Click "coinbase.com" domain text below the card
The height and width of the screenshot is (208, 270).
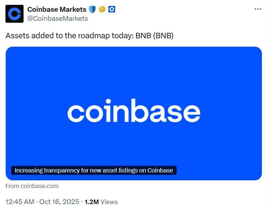(39, 186)
